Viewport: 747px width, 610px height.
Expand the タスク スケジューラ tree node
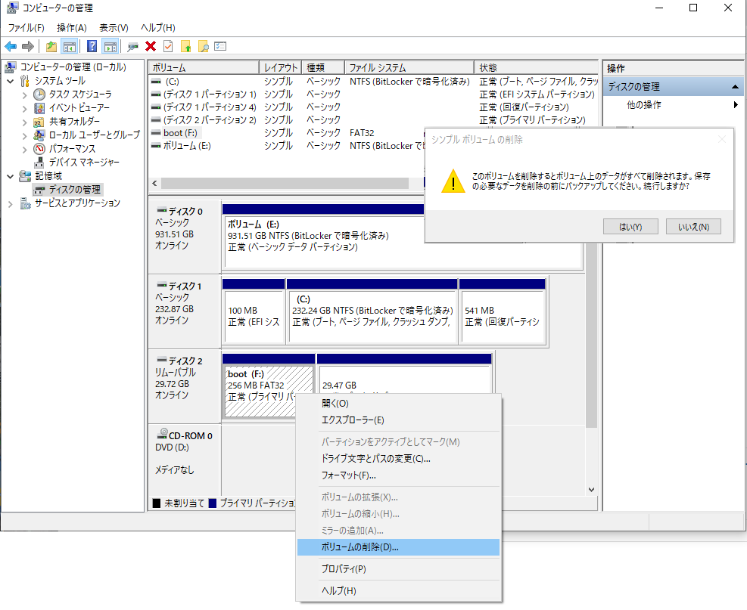(24, 94)
